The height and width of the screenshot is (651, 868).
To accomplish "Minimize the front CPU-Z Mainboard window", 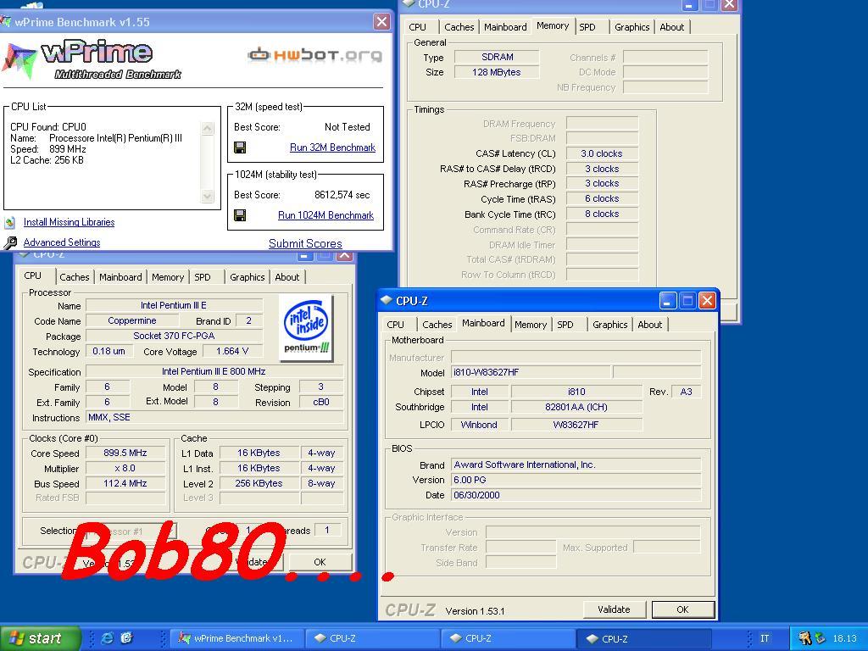I will 667,301.
